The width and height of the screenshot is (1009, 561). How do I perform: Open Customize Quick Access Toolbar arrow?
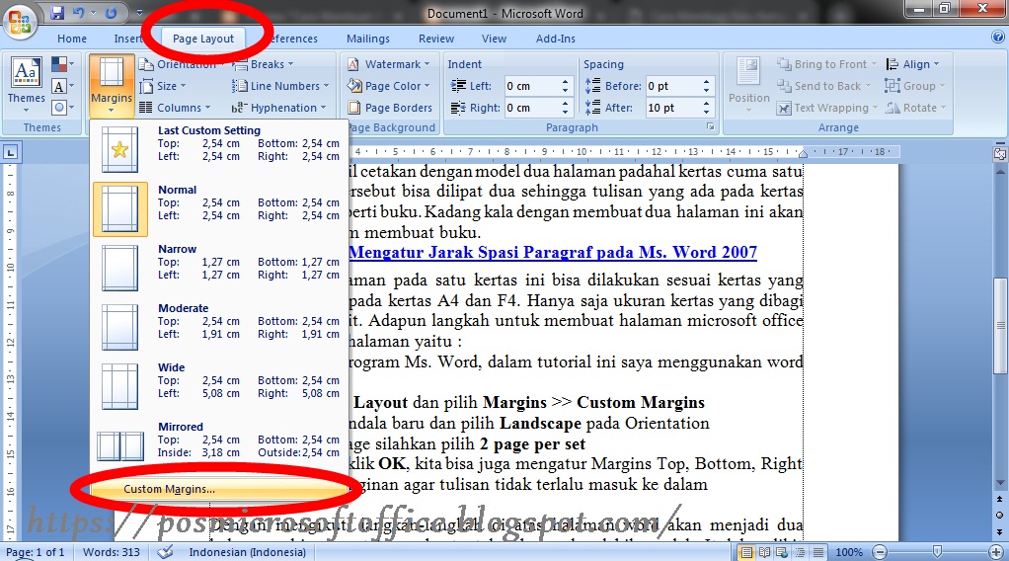[139, 13]
